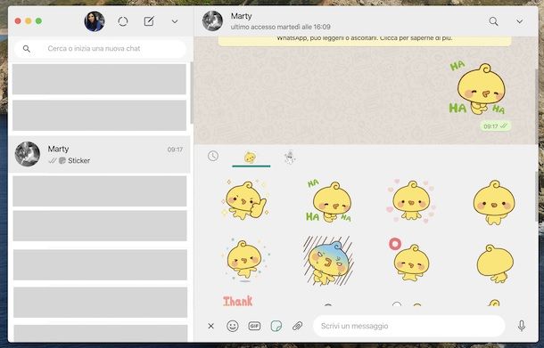Open the chat options chevron menu
Image resolution: width=544 pixels, height=348 pixels.
[519, 21]
